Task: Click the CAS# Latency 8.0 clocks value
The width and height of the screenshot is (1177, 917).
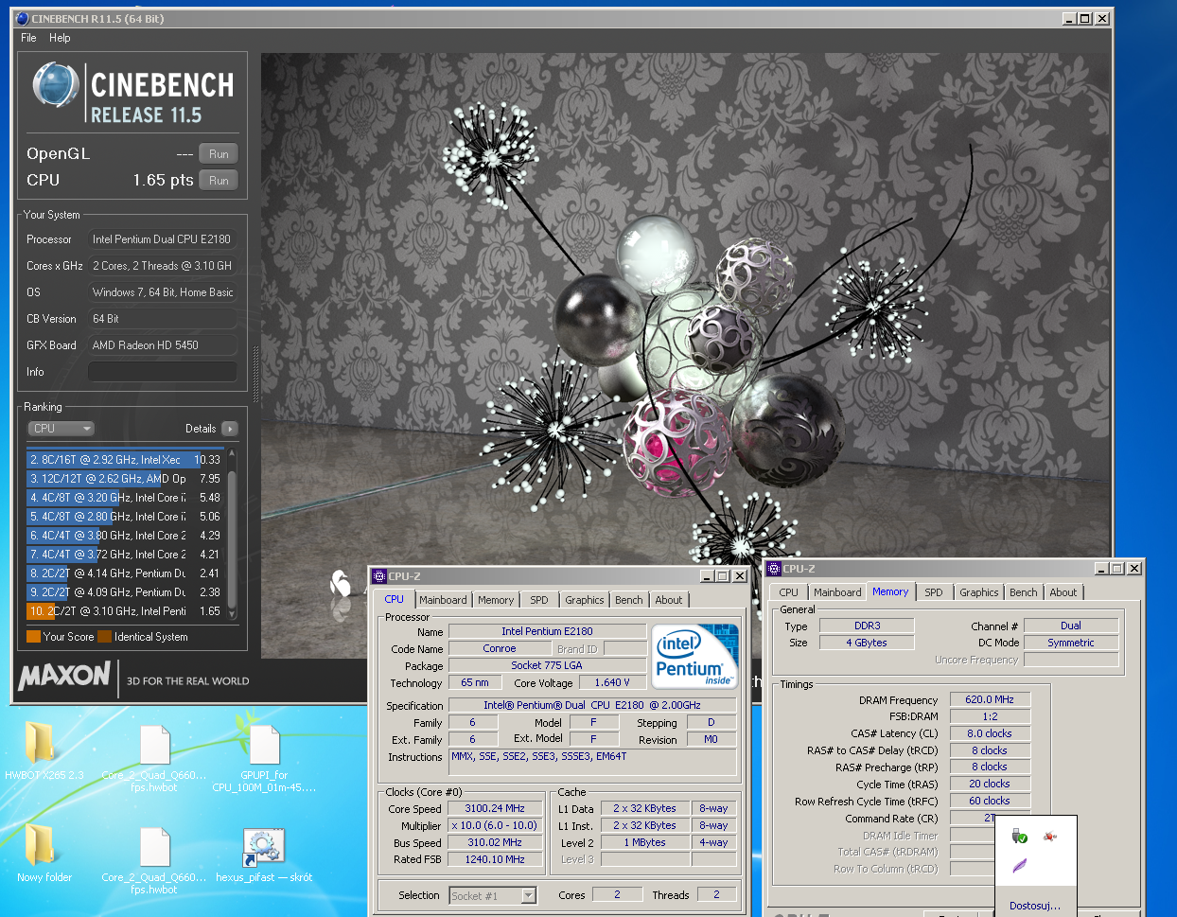Action: (x=990, y=733)
